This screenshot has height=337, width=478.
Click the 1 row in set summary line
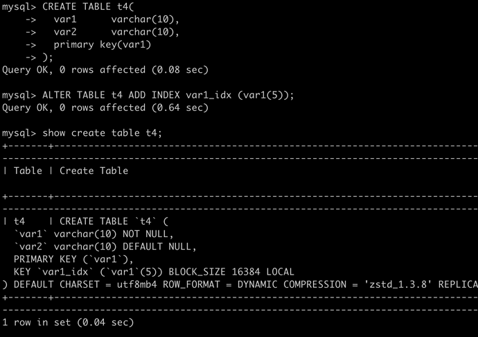click(68, 322)
